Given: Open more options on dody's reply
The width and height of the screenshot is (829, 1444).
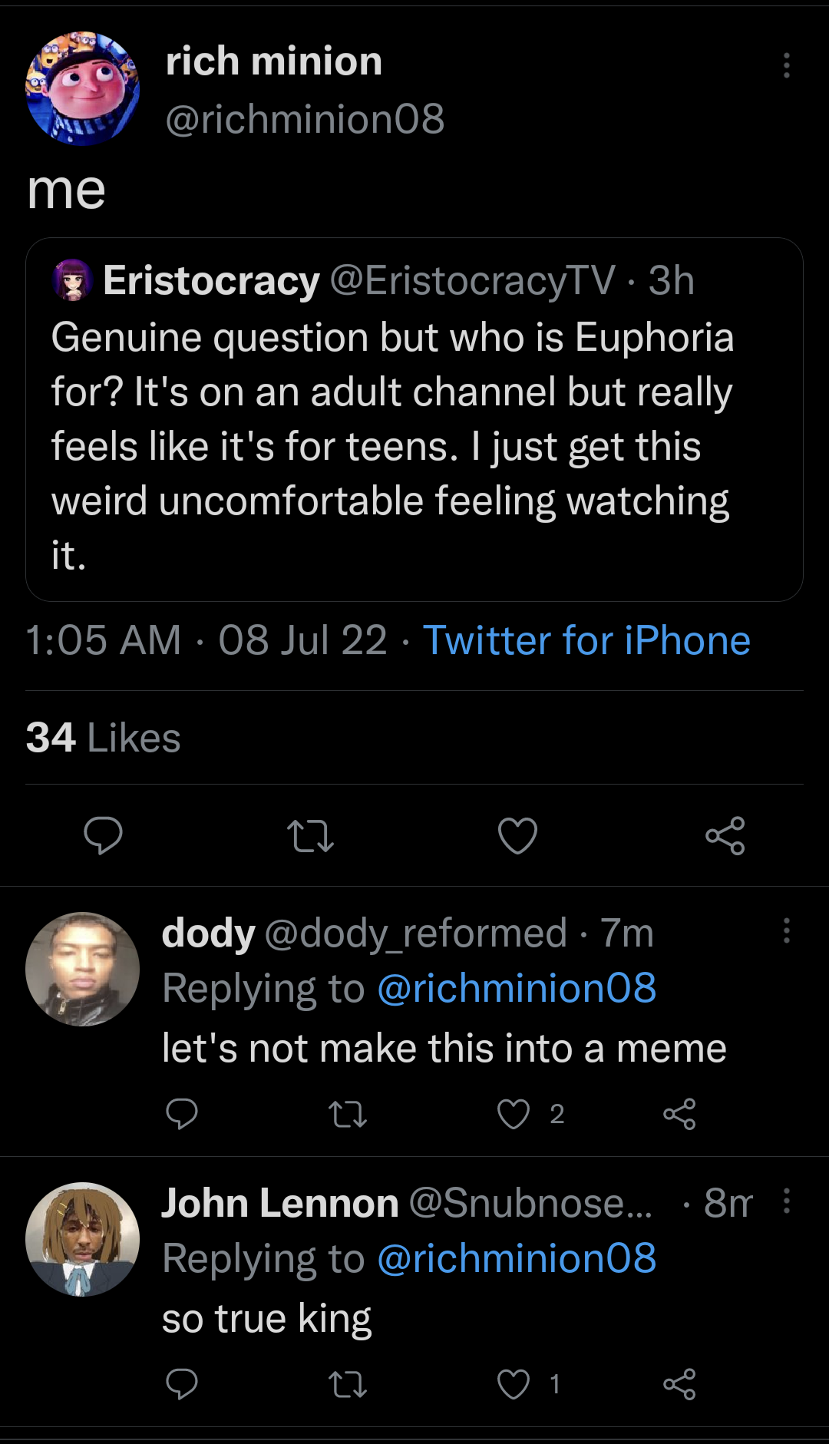Looking at the screenshot, I should [786, 930].
